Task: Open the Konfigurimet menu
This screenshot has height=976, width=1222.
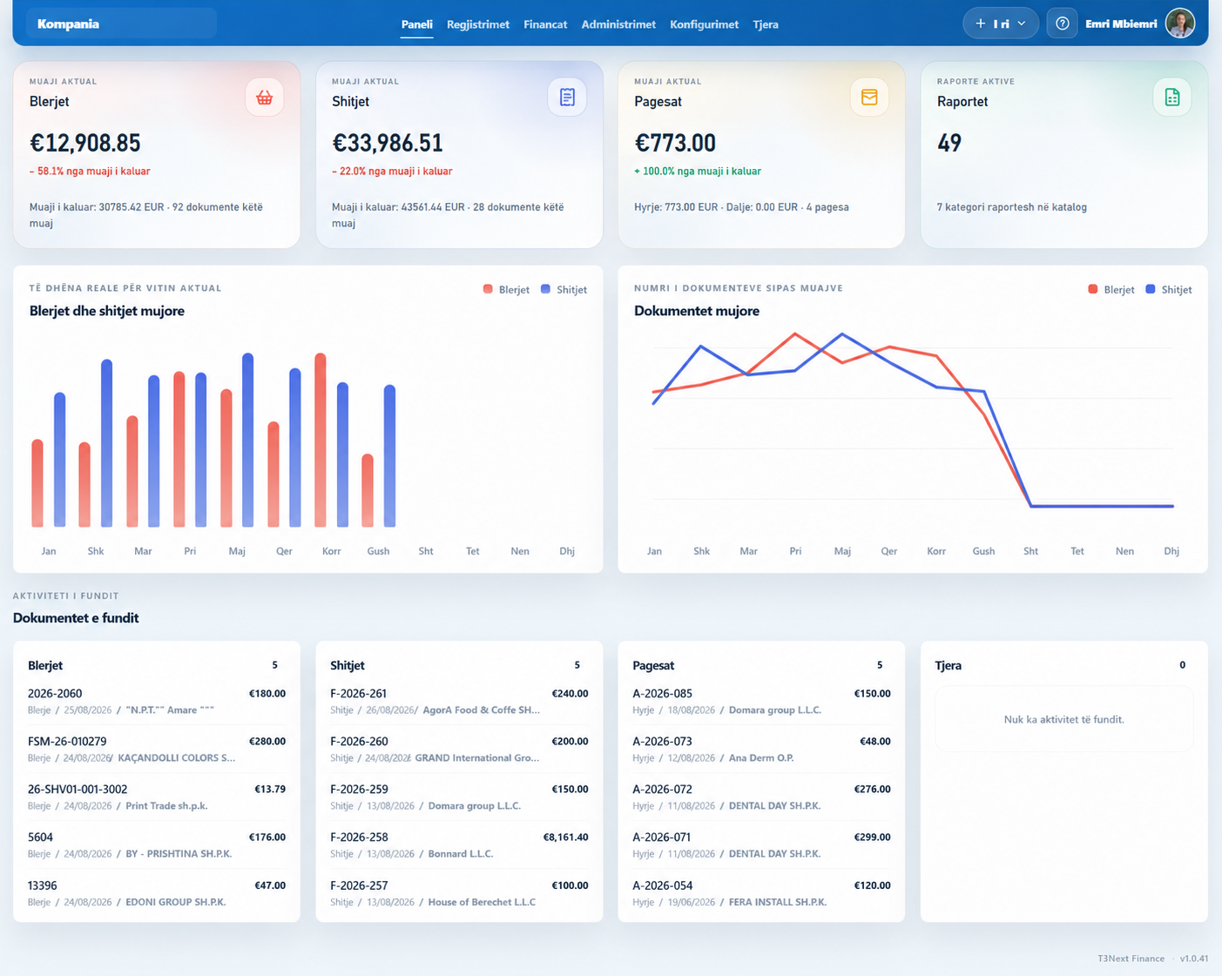Action: pos(704,24)
